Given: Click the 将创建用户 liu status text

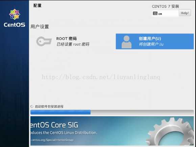Looking at the screenshot, I should 151,44.
